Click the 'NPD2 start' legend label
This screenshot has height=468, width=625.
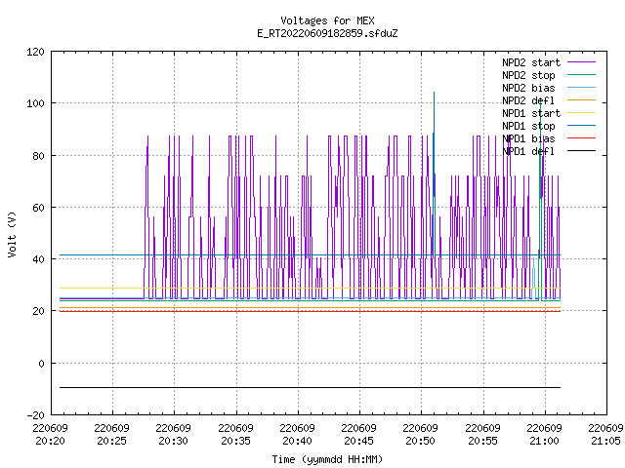point(531,62)
